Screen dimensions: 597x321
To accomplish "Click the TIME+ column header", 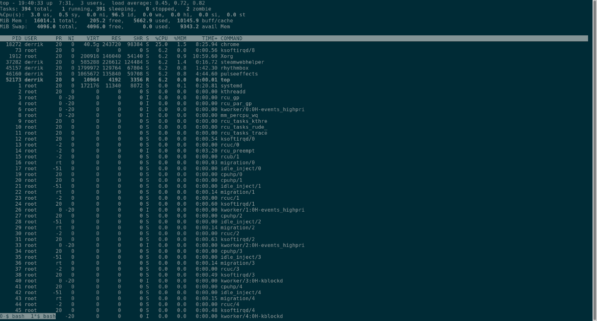I will point(209,38).
